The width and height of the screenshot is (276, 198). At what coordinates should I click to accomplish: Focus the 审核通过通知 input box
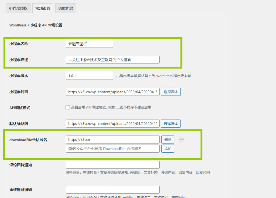click(x=112, y=190)
